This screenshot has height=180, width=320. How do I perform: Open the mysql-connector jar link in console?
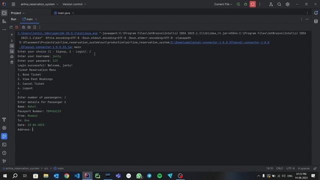(x=220, y=42)
